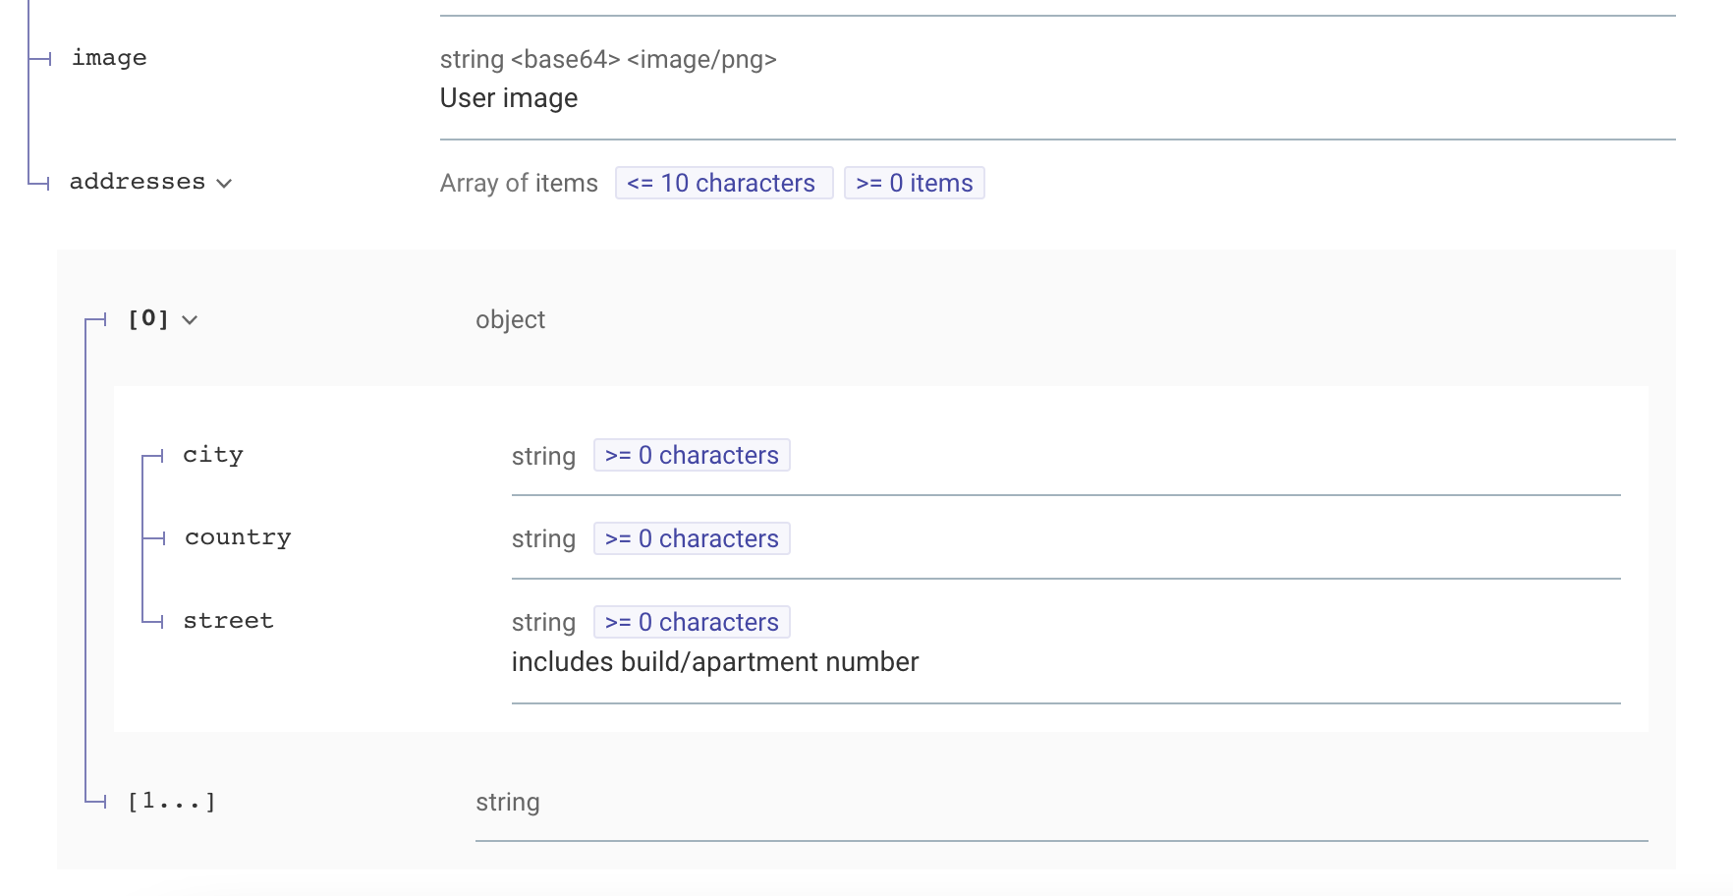Click the image property name
Viewport: 1733px width, 896px height.
click(x=109, y=58)
